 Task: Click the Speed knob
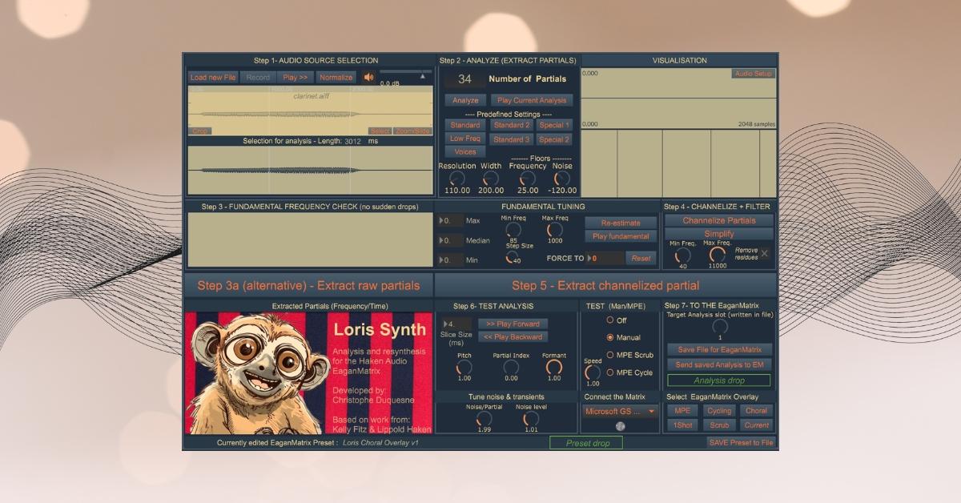[x=593, y=372]
